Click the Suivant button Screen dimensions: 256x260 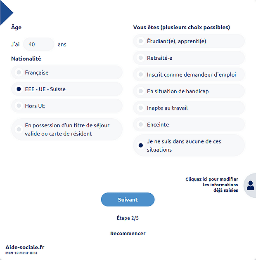click(x=128, y=199)
